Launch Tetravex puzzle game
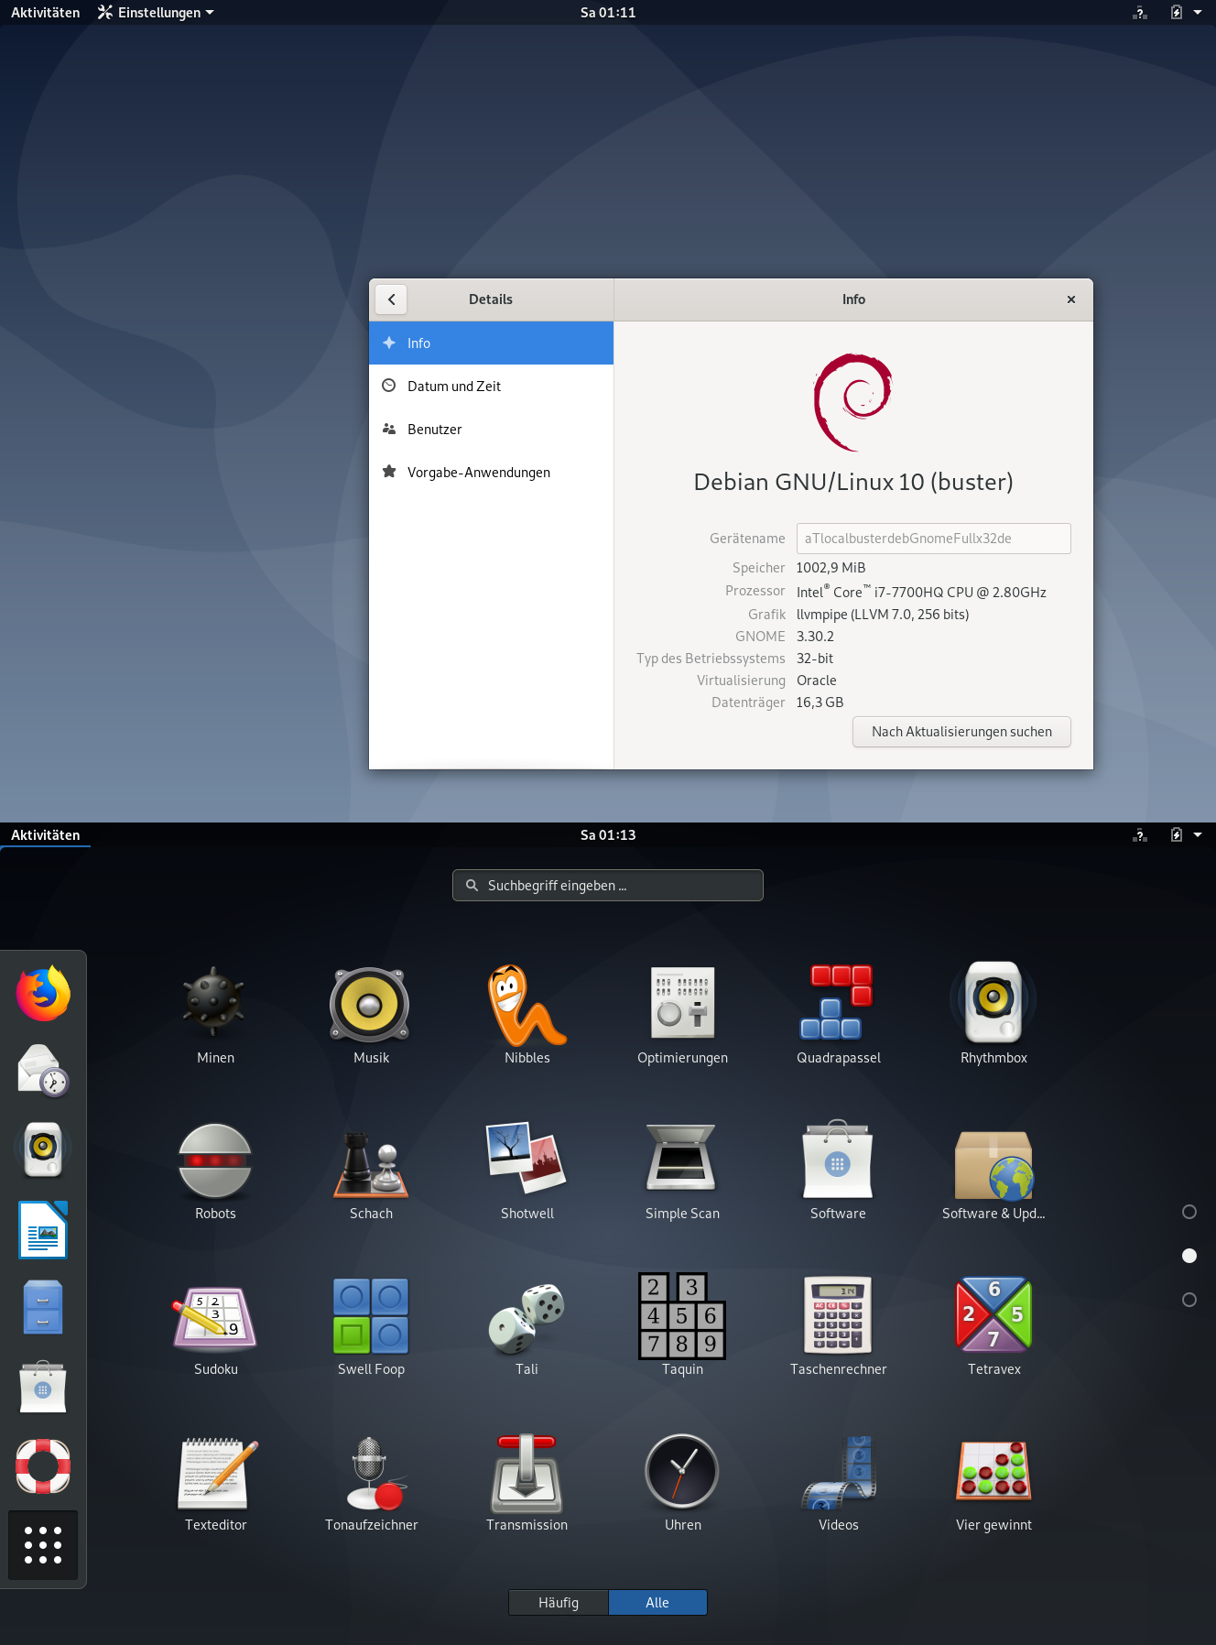Image resolution: width=1216 pixels, height=1645 pixels. pyautogui.click(x=993, y=1319)
